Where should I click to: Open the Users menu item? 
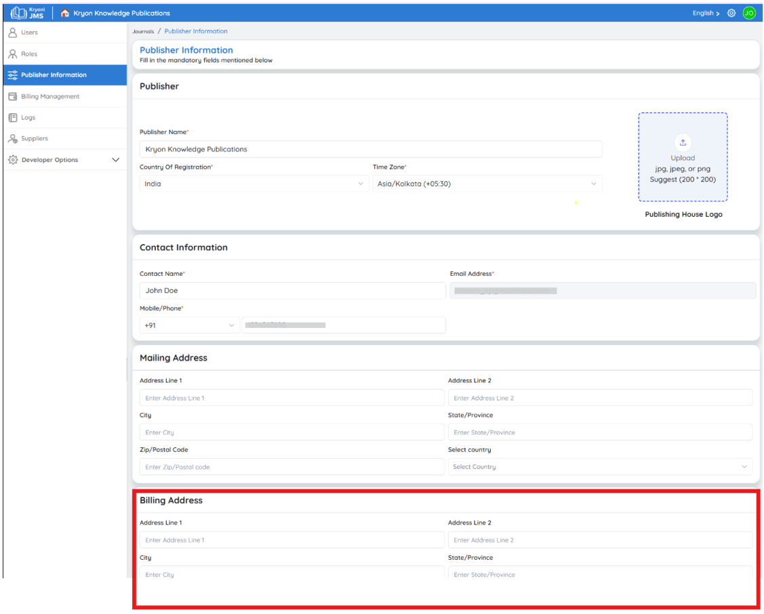pos(65,33)
